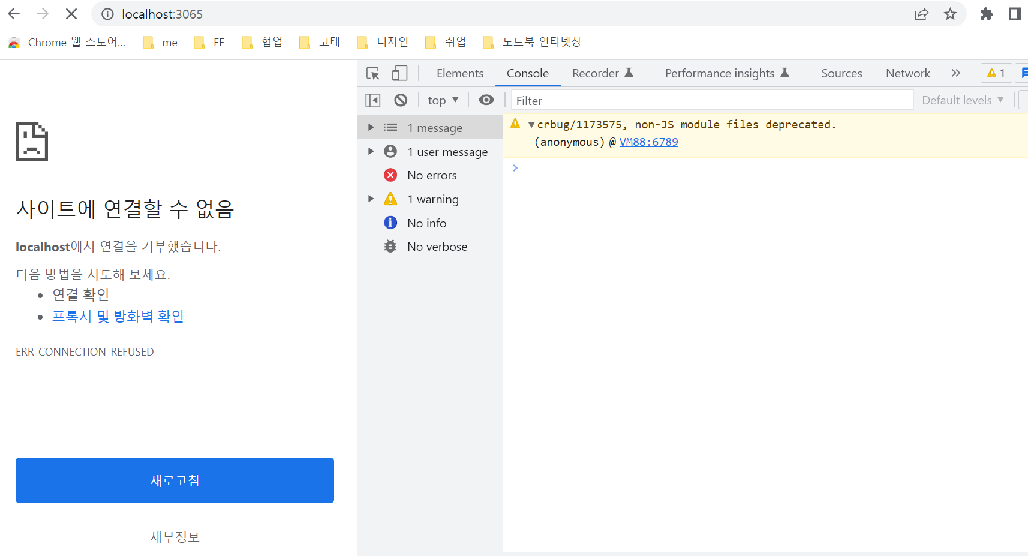Select the No info filter
The image size is (1028, 556).
click(430, 223)
